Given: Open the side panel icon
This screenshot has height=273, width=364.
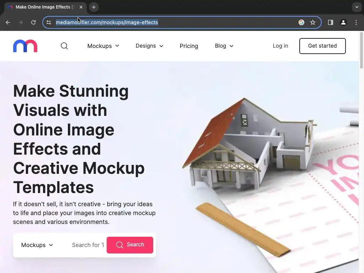Looking at the screenshot, I should (330, 22).
